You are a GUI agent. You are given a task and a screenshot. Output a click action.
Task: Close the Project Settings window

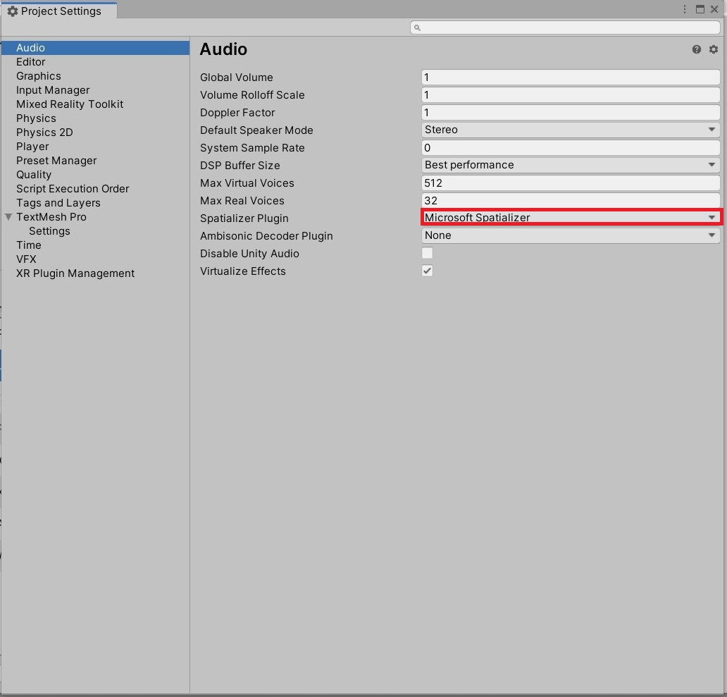pyautogui.click(x=714, y=9)
